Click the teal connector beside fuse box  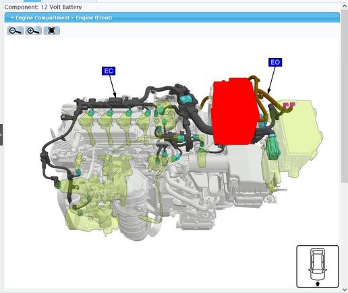pos(273,147)
